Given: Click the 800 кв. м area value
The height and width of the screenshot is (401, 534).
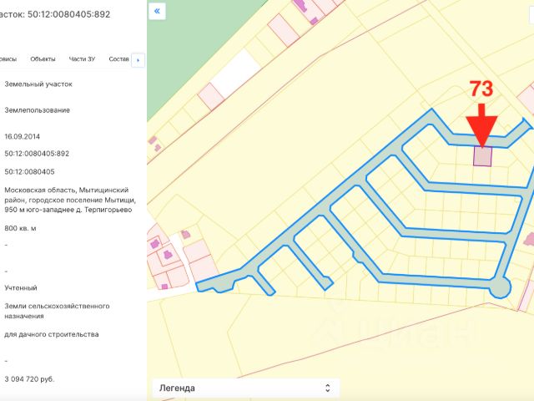Looking at the screenshot, I should pyautogui.click(x=22, y=227).
